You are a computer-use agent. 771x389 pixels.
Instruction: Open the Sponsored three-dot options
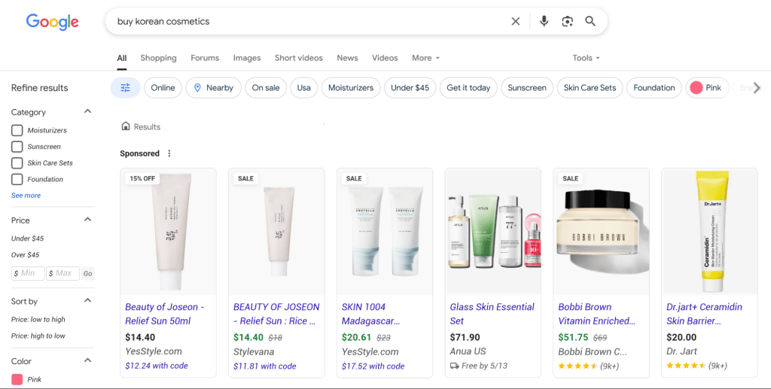pos(169,153)
